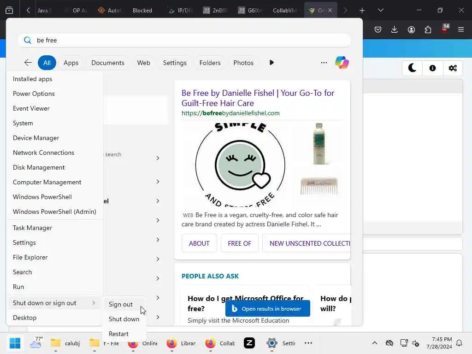472x354 pixels.
Task: Select the Web filter
Action: pyautogui.click(x=144, y=63)
